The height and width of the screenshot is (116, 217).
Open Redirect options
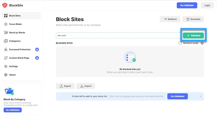tap(170, 19)
